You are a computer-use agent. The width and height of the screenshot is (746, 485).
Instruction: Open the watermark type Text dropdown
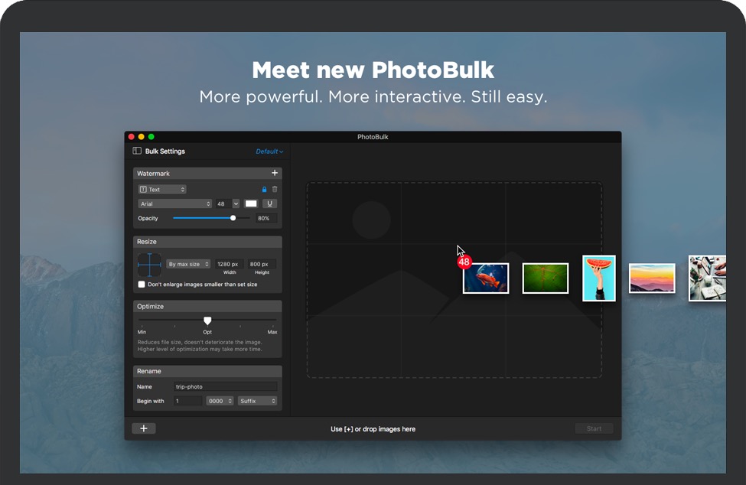pyautogui.click(x=162, y=190)
